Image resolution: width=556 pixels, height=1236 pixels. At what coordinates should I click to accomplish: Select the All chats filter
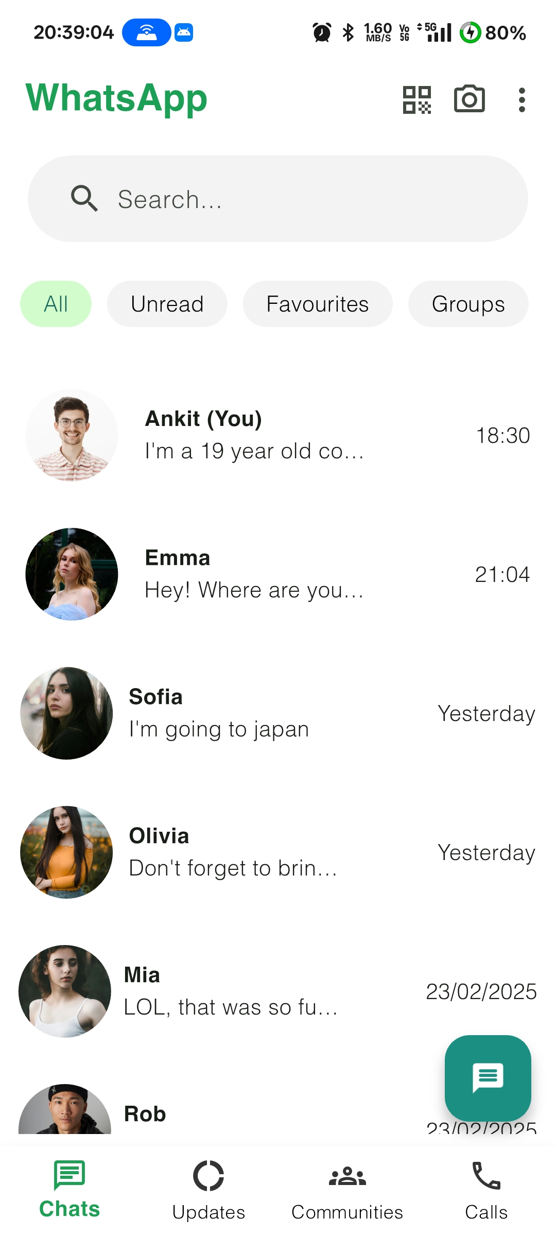click(56, 304)
